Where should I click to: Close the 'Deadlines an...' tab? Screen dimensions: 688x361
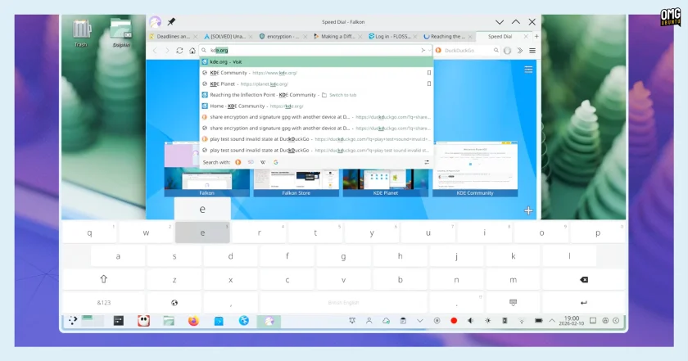[x=195, y=36]
